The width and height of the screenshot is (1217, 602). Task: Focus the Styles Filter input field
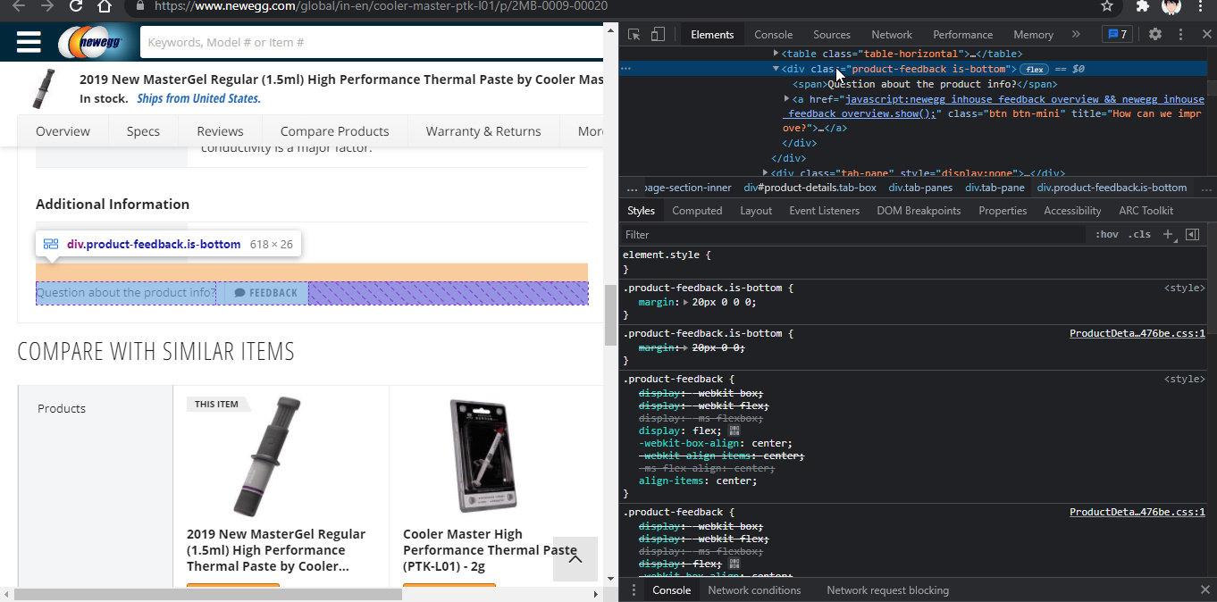(853, 235)
